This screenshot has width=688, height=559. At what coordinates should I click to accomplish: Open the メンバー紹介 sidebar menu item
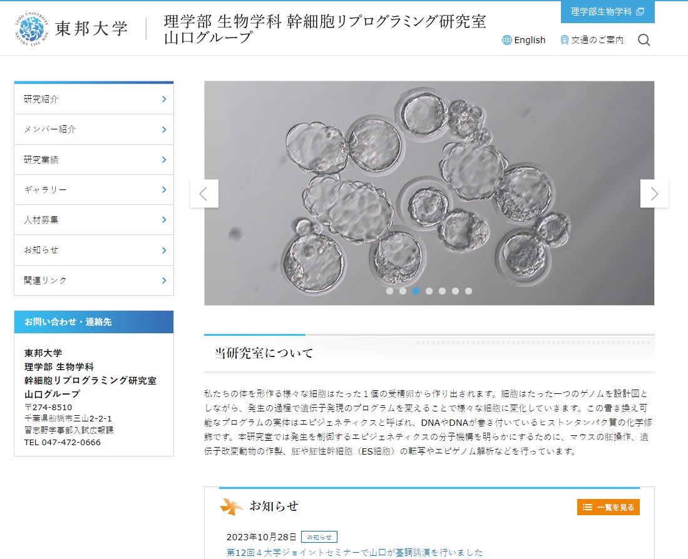tap(94, 129)
